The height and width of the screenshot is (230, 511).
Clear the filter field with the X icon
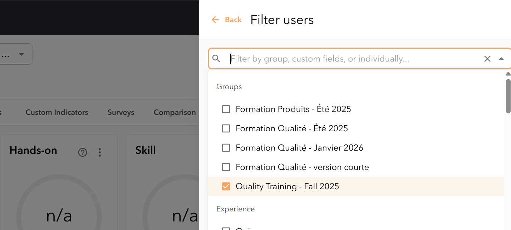point(487,59)
